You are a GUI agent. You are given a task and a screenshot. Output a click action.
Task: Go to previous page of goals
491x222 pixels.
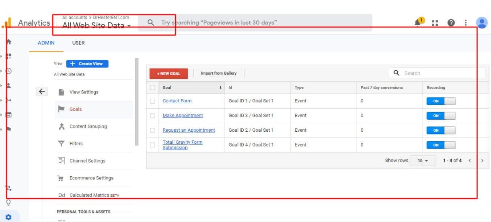coord(470,161)
